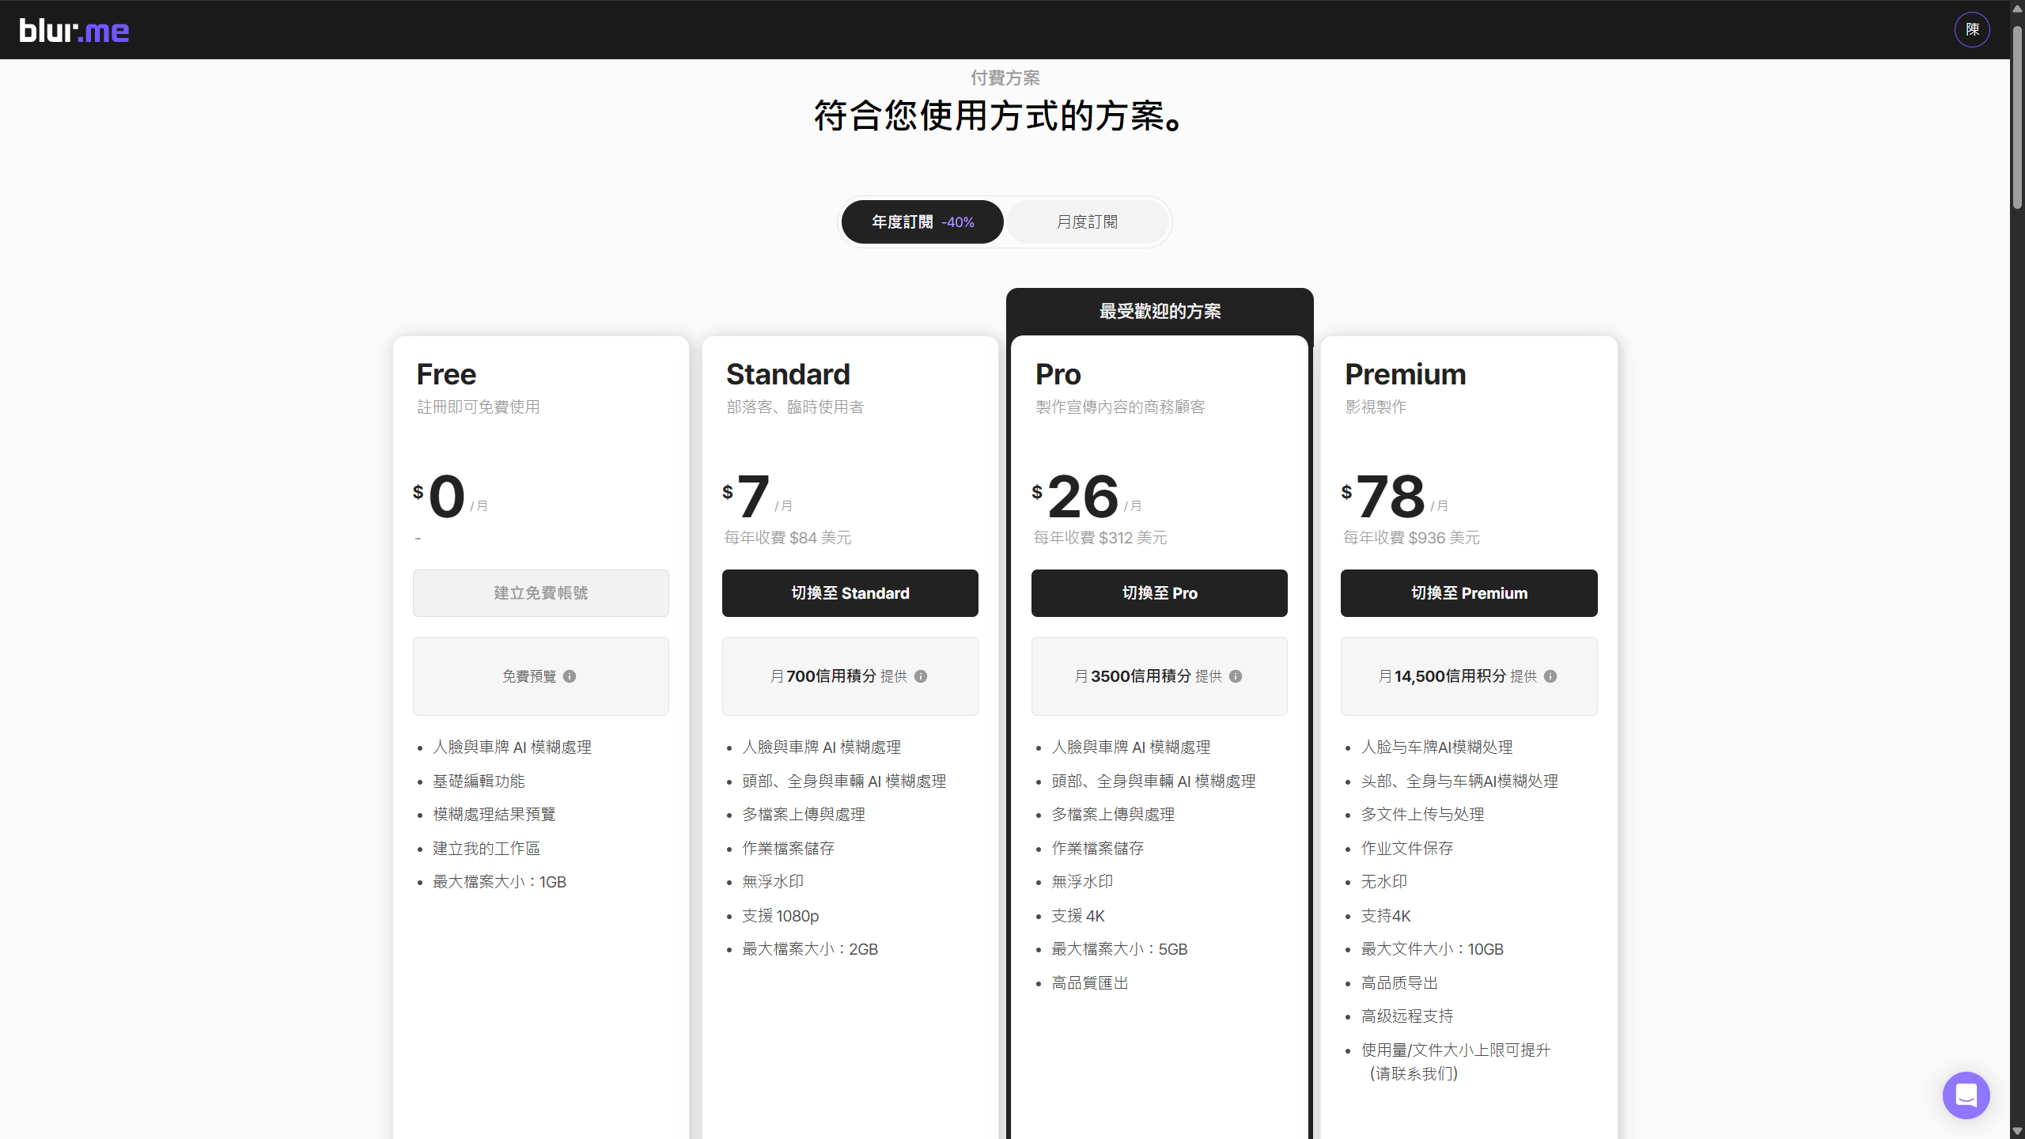The width and height of the screenshot is (2025, 1139).
Task: Click 每年收費 $84 美元 text
Action: click(788, 538)
